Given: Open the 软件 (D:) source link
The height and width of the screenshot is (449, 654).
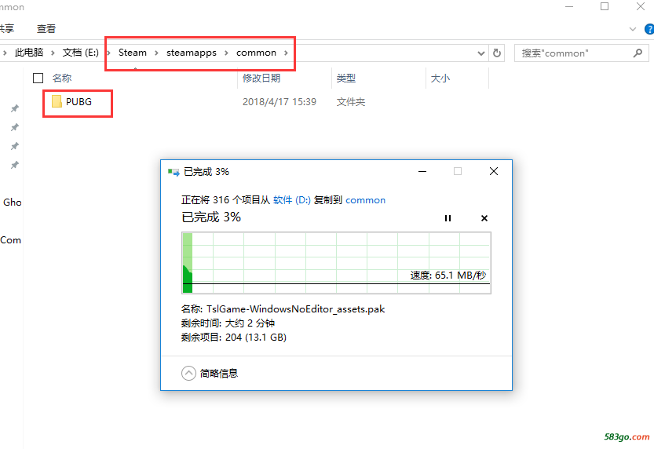Looking at the screenshot, I should click(x=292, y=200).
